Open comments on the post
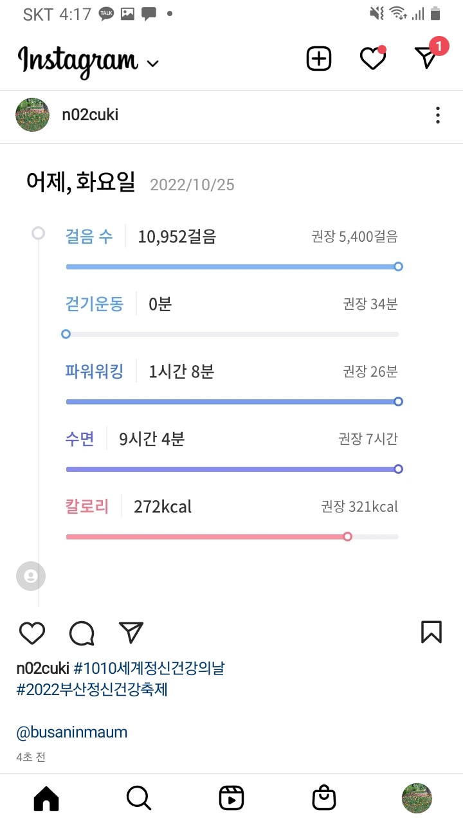The width and height of the screenshot is (463, 823). click(82, 633)
